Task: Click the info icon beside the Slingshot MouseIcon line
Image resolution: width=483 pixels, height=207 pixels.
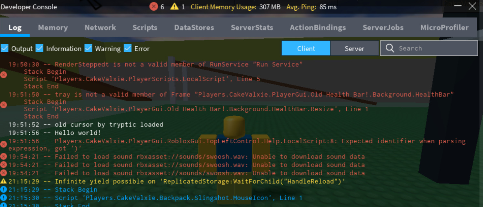Action: click(4, 198)
